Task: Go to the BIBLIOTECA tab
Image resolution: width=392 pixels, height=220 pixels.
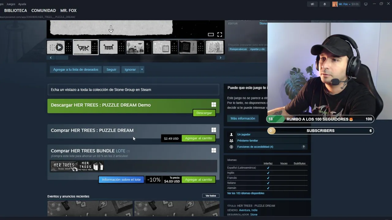Action: 16,10
